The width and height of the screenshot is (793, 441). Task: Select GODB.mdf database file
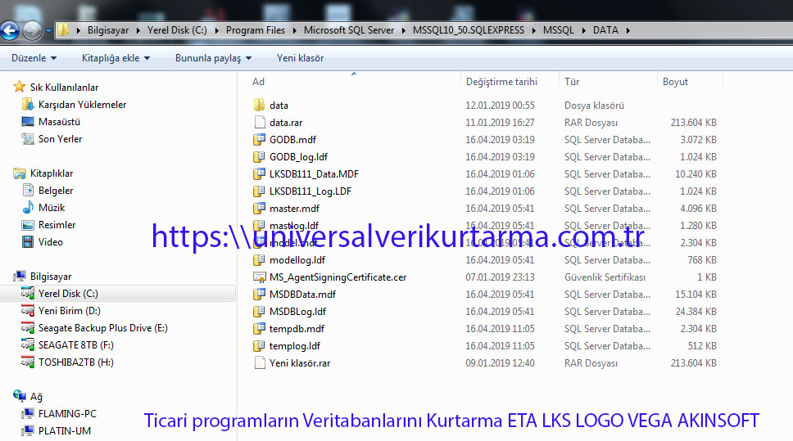(x=292, y=140)
